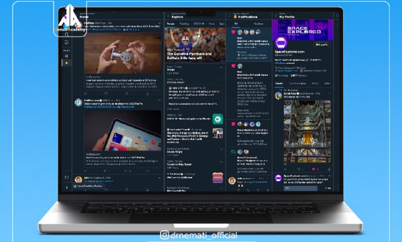
Task: Expand the sidebar with the chevron arrow
Action: tap(66, 188)
